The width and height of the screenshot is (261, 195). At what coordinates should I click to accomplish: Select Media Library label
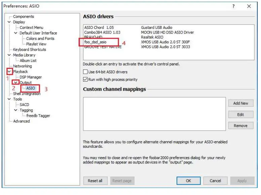pyautogui.click(x=24, y=55)
